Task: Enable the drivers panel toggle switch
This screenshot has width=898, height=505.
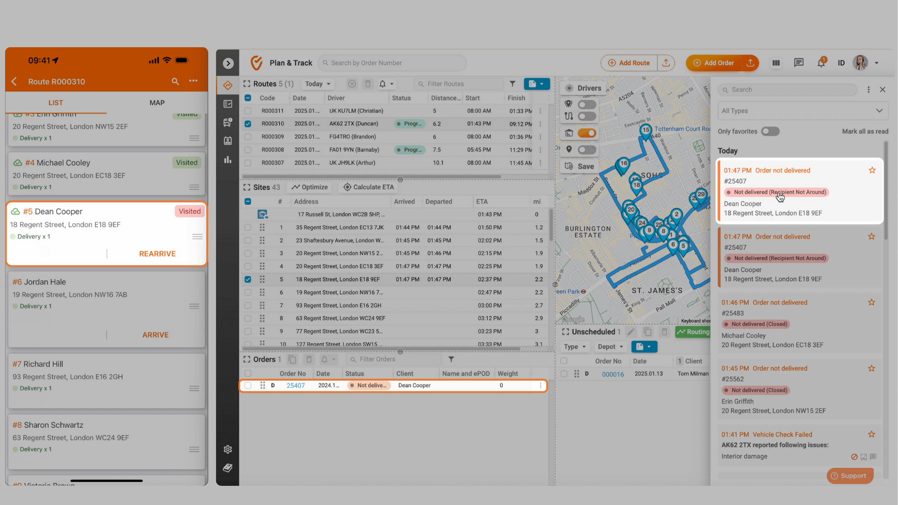Action: (586, 104)
